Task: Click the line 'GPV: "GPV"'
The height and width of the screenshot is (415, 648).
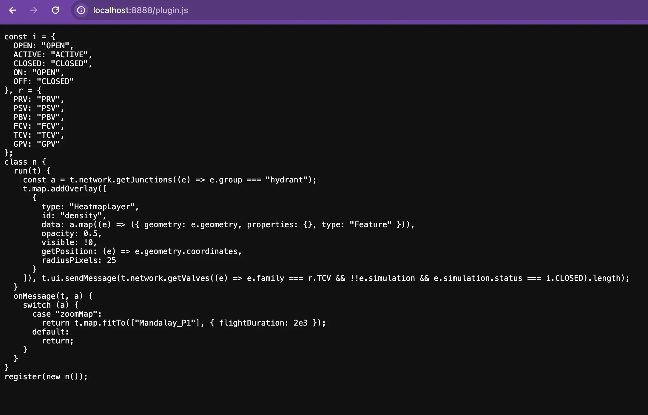Action: point(37,144)
